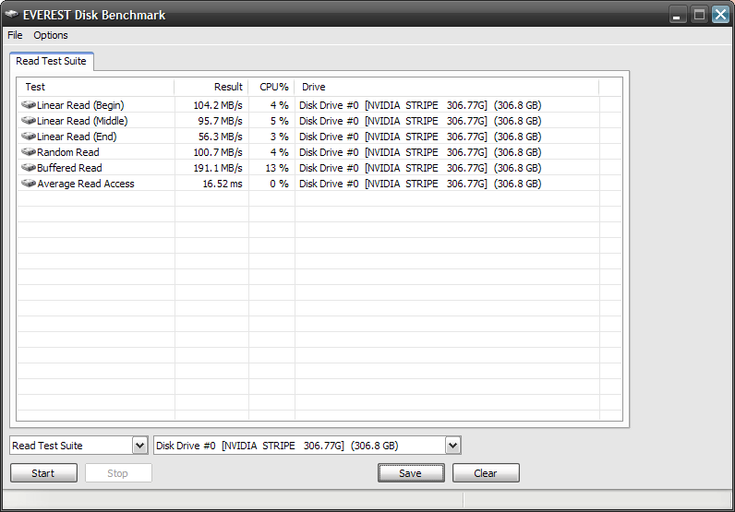
Task: Select the Read Test Suite tab
Action: tap(52, 61)
